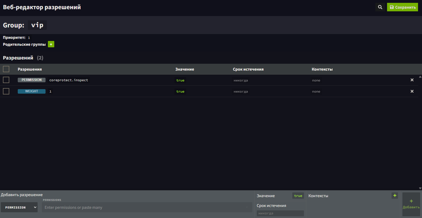Check the WEIGHT row checkbox
The image size is (422, 218).
6,91
